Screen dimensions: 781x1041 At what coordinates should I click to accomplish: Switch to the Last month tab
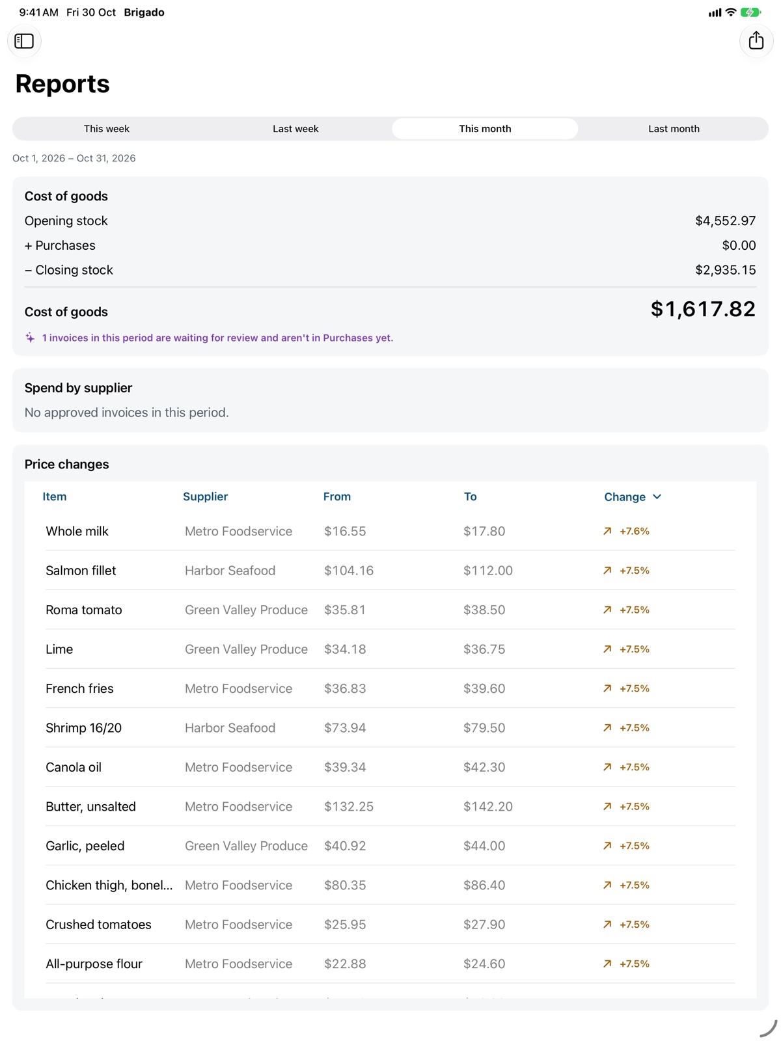[x=674, y=129]
